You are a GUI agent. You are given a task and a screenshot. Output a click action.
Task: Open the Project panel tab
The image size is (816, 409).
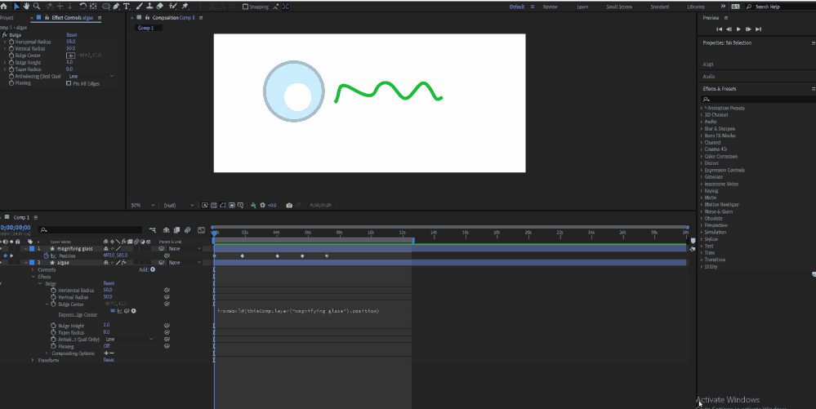click(x=7, y=18)
